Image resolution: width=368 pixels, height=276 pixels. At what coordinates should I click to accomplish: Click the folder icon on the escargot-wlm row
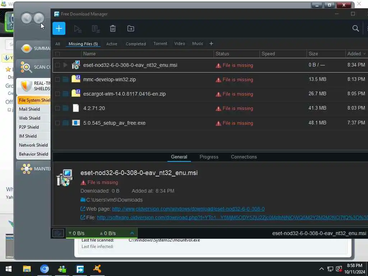65,94
